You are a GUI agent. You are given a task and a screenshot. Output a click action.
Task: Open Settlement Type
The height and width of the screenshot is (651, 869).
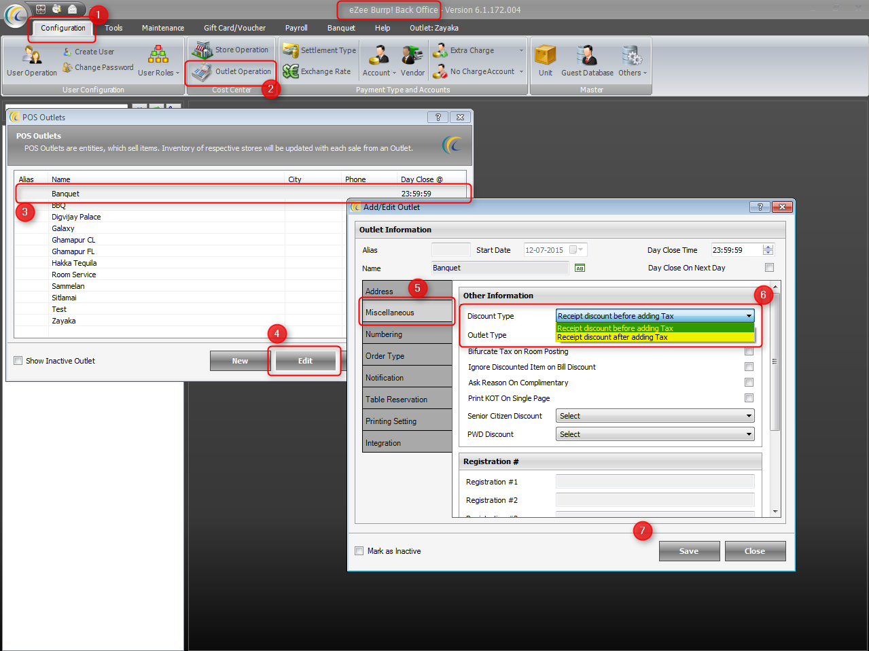[319, 50]
